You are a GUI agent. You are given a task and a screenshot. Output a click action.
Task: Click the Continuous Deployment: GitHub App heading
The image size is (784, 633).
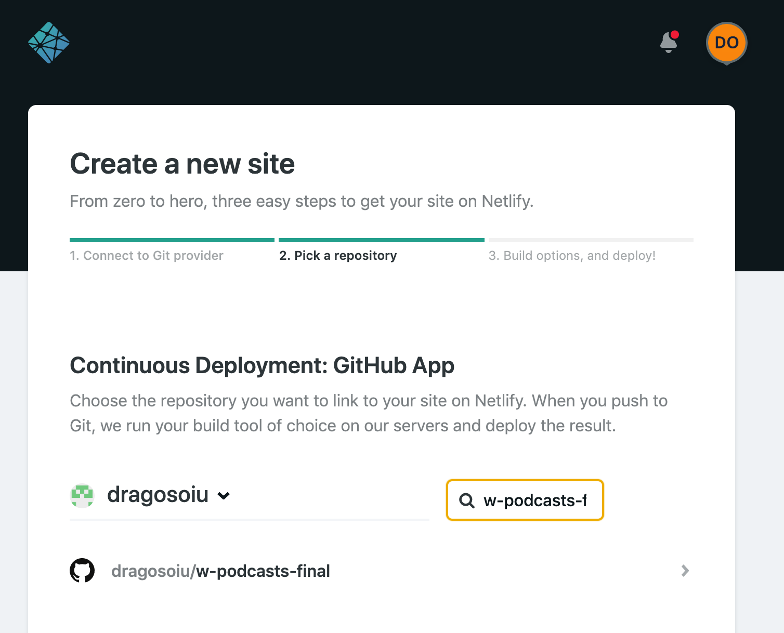click(x=262, y=365)
